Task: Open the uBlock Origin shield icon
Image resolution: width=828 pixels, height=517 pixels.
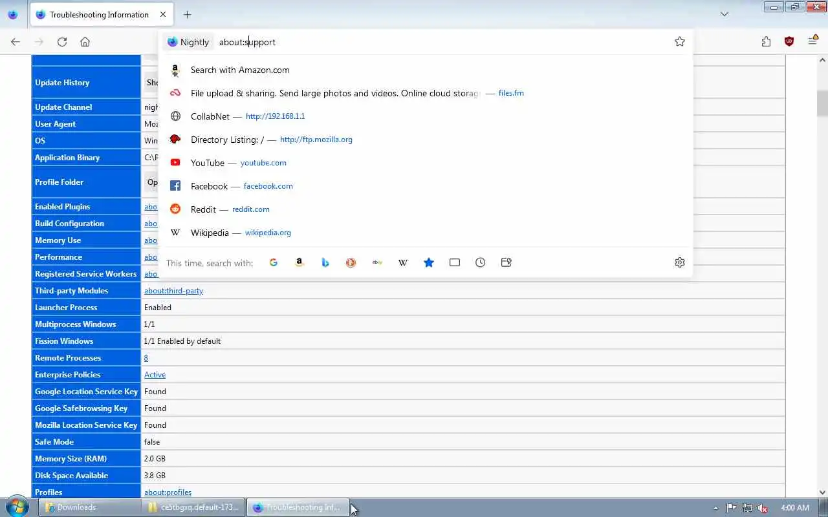Action: [789, 41]
